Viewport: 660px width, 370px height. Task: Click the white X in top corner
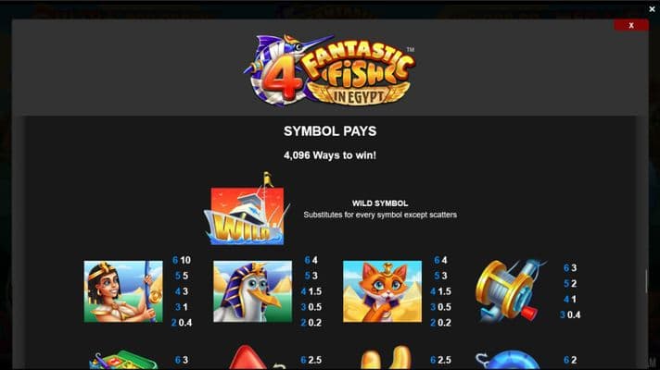coord(652,8)
